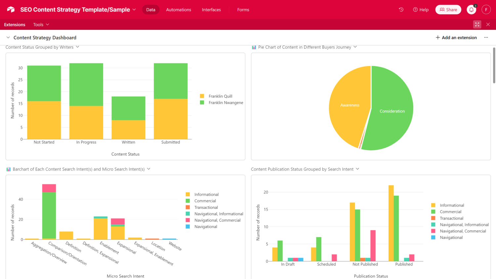Screen dimensions: 496x279
Task: Click the Barchart extension chart icon
Action: pyautogui.click(x=9, y=169)
